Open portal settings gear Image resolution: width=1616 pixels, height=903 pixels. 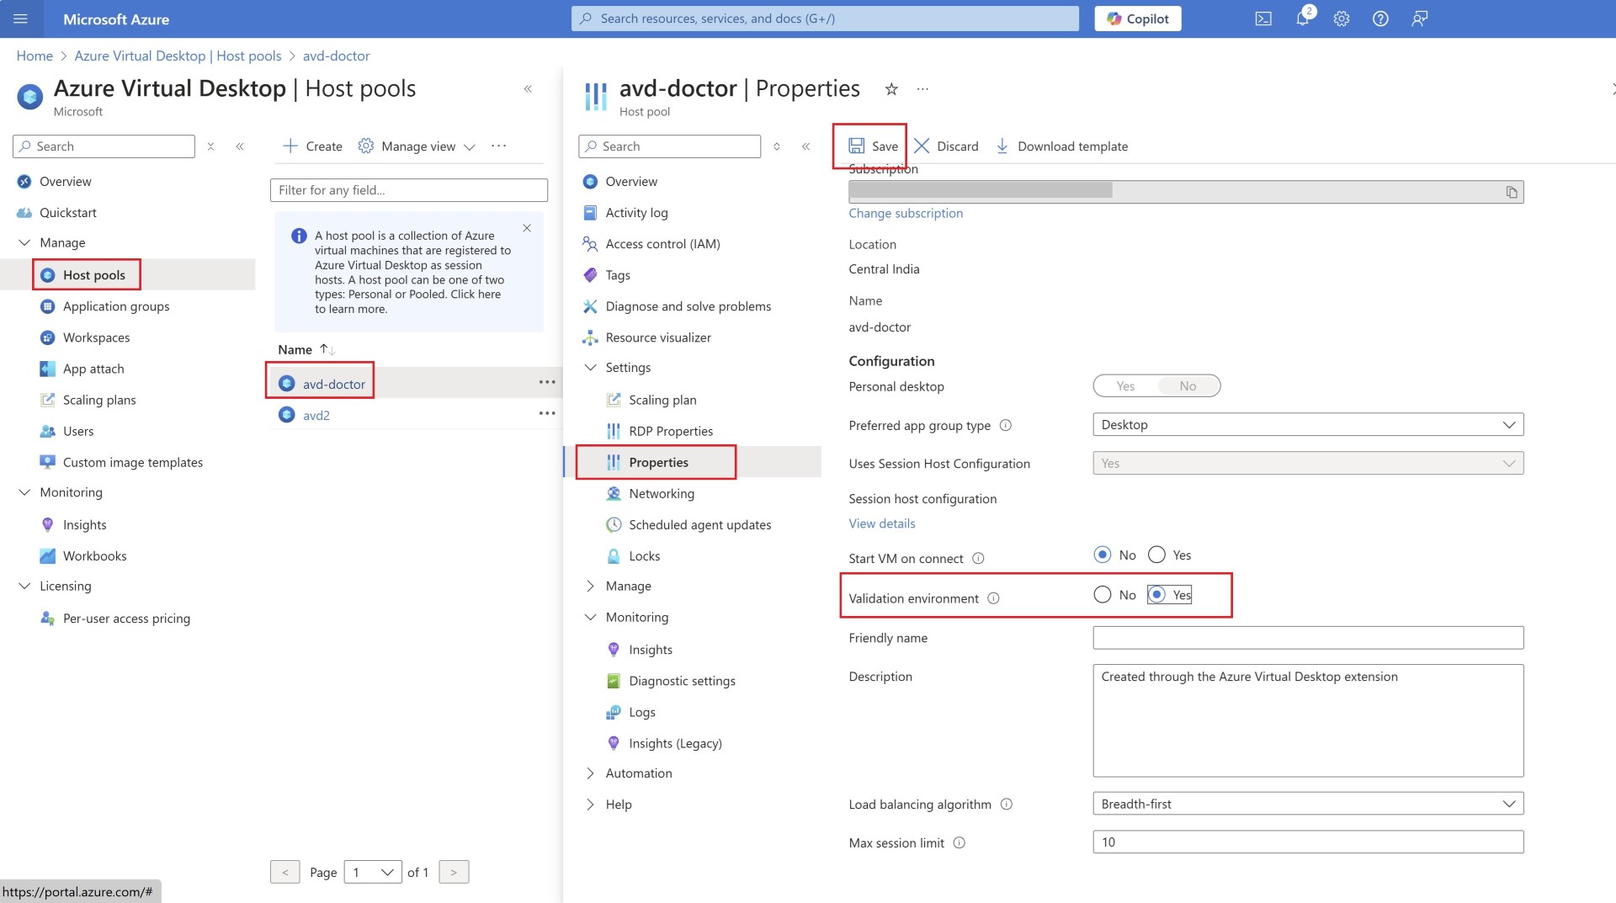[x=1342, y=19]
